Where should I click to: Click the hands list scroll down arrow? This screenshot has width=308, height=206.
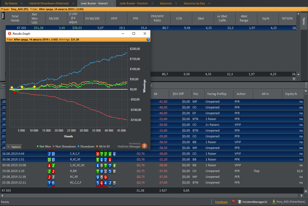click(x=306, y=191)
